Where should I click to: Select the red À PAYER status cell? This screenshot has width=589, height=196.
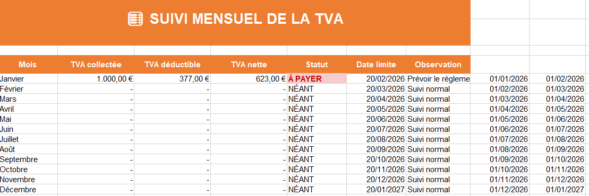tap(317, 79)
